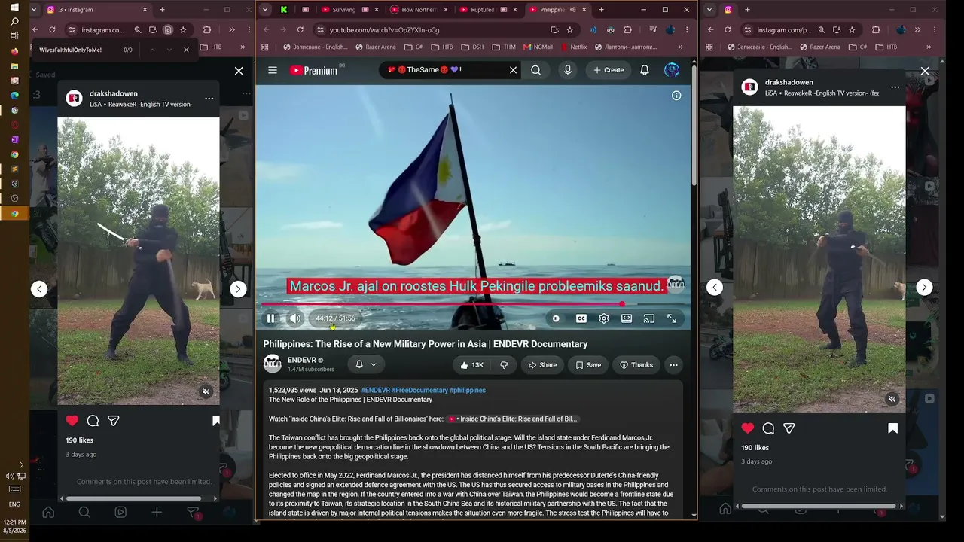The height and width of the screenshot is (542, 964).
Task: Toggle autoplay switch in YouTube player
Action: (x=557, y=318)
